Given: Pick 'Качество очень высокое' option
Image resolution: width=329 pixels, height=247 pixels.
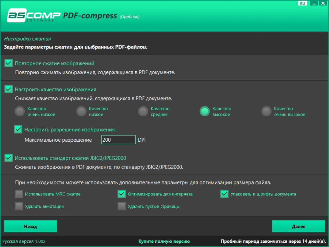Looking at the screenshot, I should pos(266,111).
